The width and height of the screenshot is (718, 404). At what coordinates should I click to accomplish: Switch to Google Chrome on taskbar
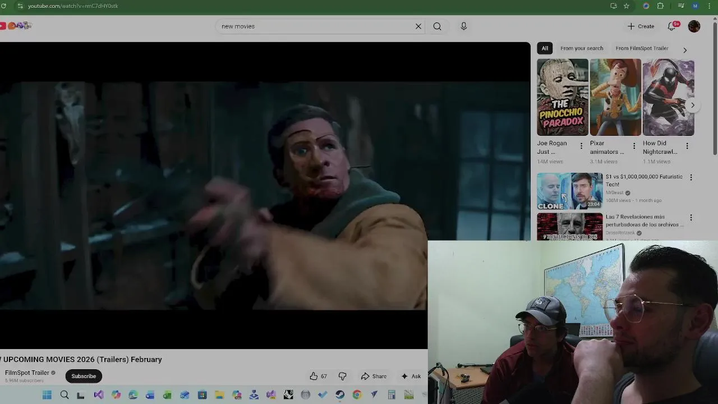tap(357, 395)
